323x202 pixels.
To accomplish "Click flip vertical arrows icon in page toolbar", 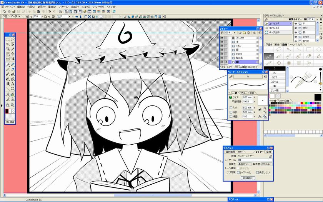I will (80, 17).
